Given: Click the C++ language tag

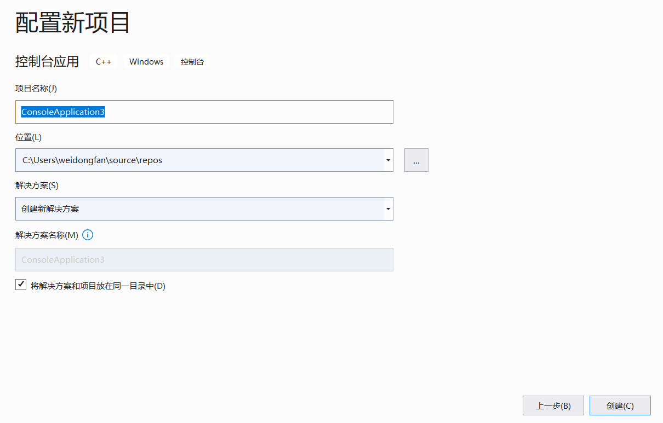Looking at the screenshot, I should point(104,62).
